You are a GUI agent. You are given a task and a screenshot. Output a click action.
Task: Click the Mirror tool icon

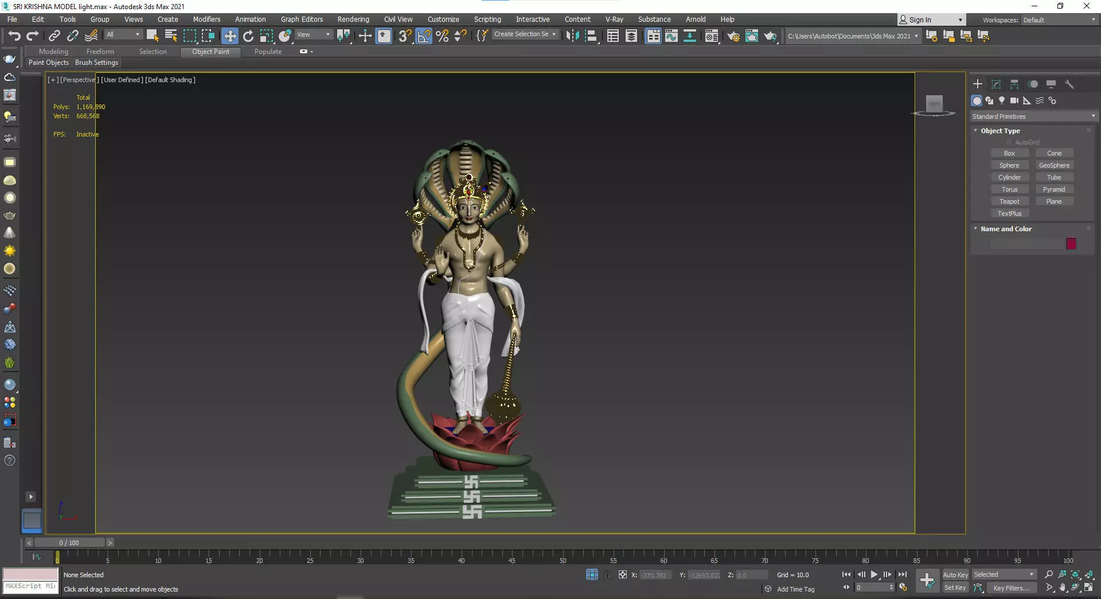tap(572, 36)
